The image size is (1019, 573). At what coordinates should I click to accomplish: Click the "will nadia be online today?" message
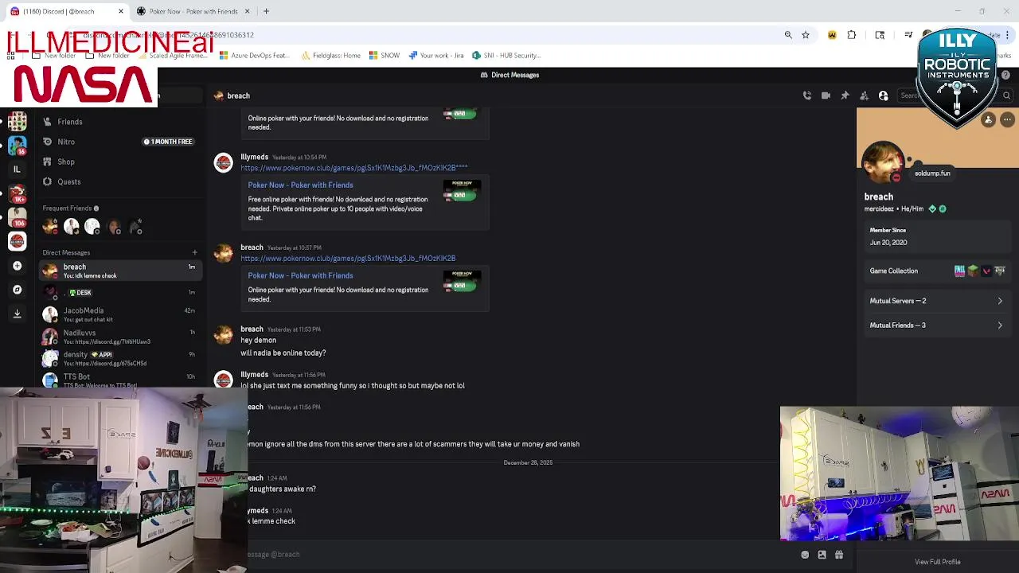pos(283,353)
